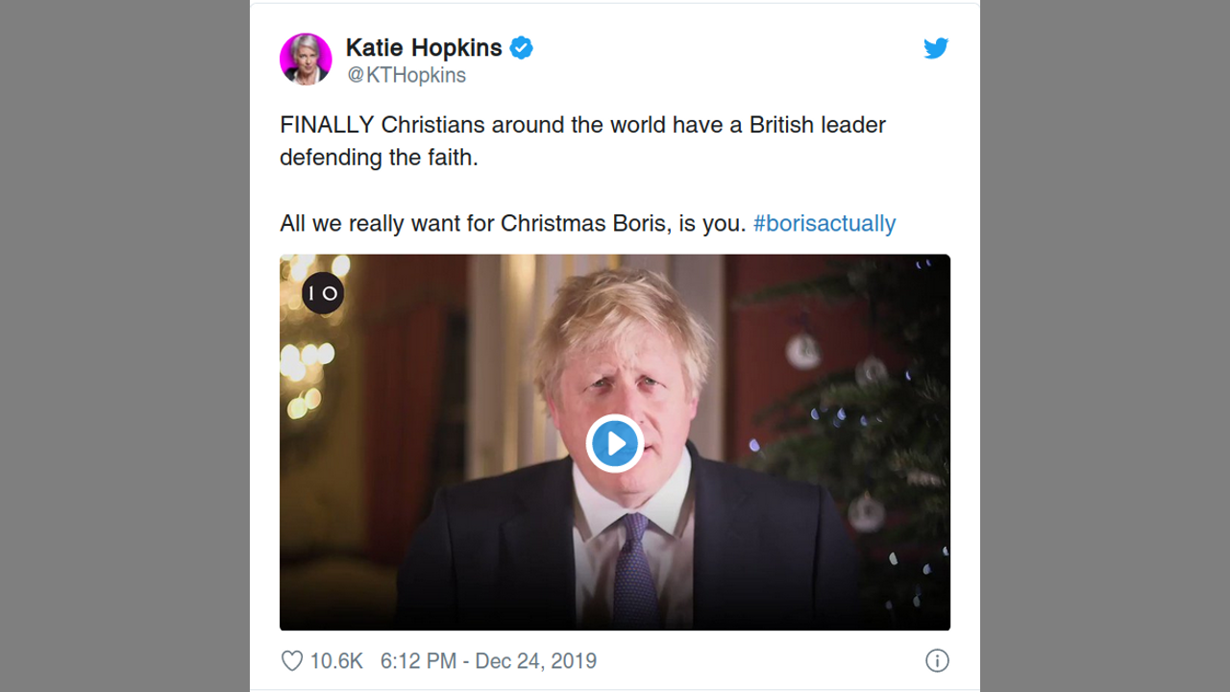Click the blue verified badge
Viewport: 1230px width, 692px height.
[522, 48]
